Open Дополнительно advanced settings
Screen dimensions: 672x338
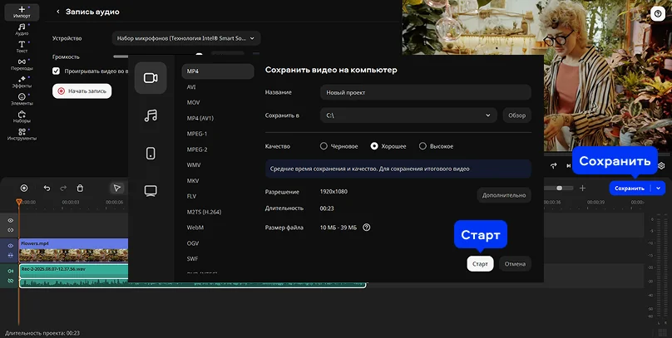[503, 195]
